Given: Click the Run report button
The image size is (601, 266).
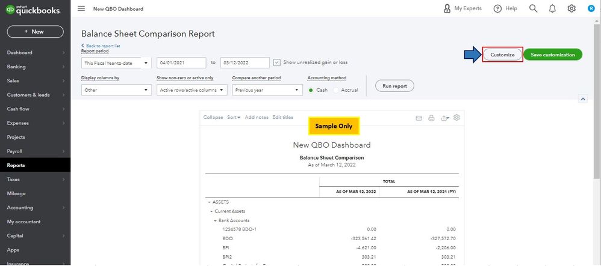Looking at the screenshot, I should (x=394, y=86).
